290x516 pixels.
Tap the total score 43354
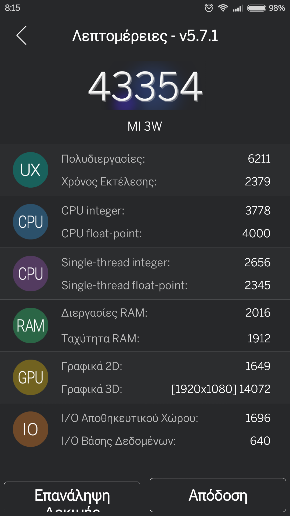[145, 87]
